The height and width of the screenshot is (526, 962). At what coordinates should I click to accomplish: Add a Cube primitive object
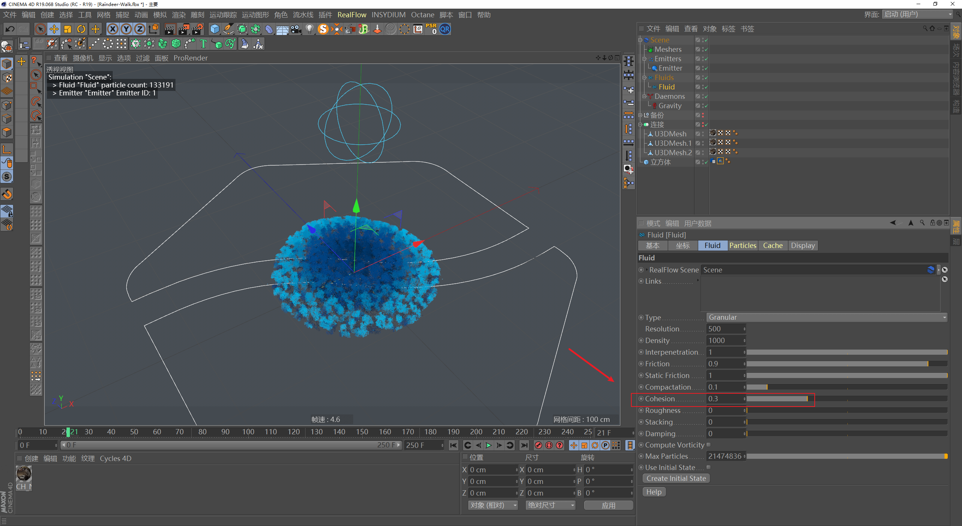pyautogui.click(x=215, y=29)
